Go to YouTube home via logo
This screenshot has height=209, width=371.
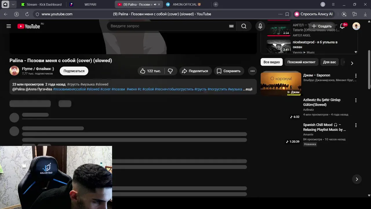[29, 26]
